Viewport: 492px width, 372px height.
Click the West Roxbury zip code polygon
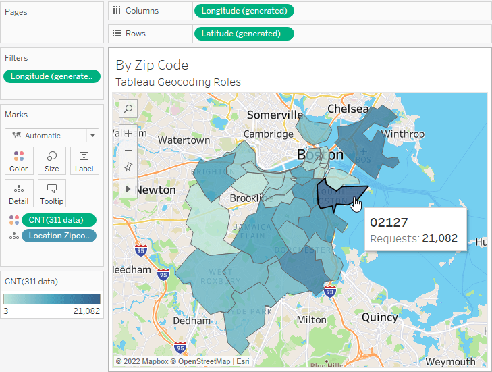[x=207, y=280]
